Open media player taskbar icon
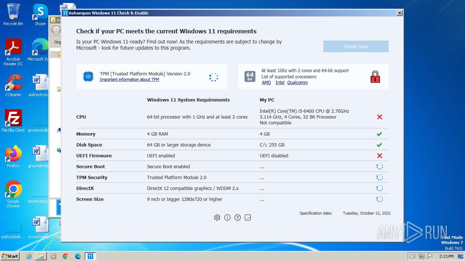 pos(53,256)
